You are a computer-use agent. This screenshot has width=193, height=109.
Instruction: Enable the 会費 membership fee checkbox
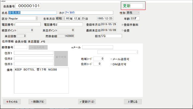pos(122,30)
